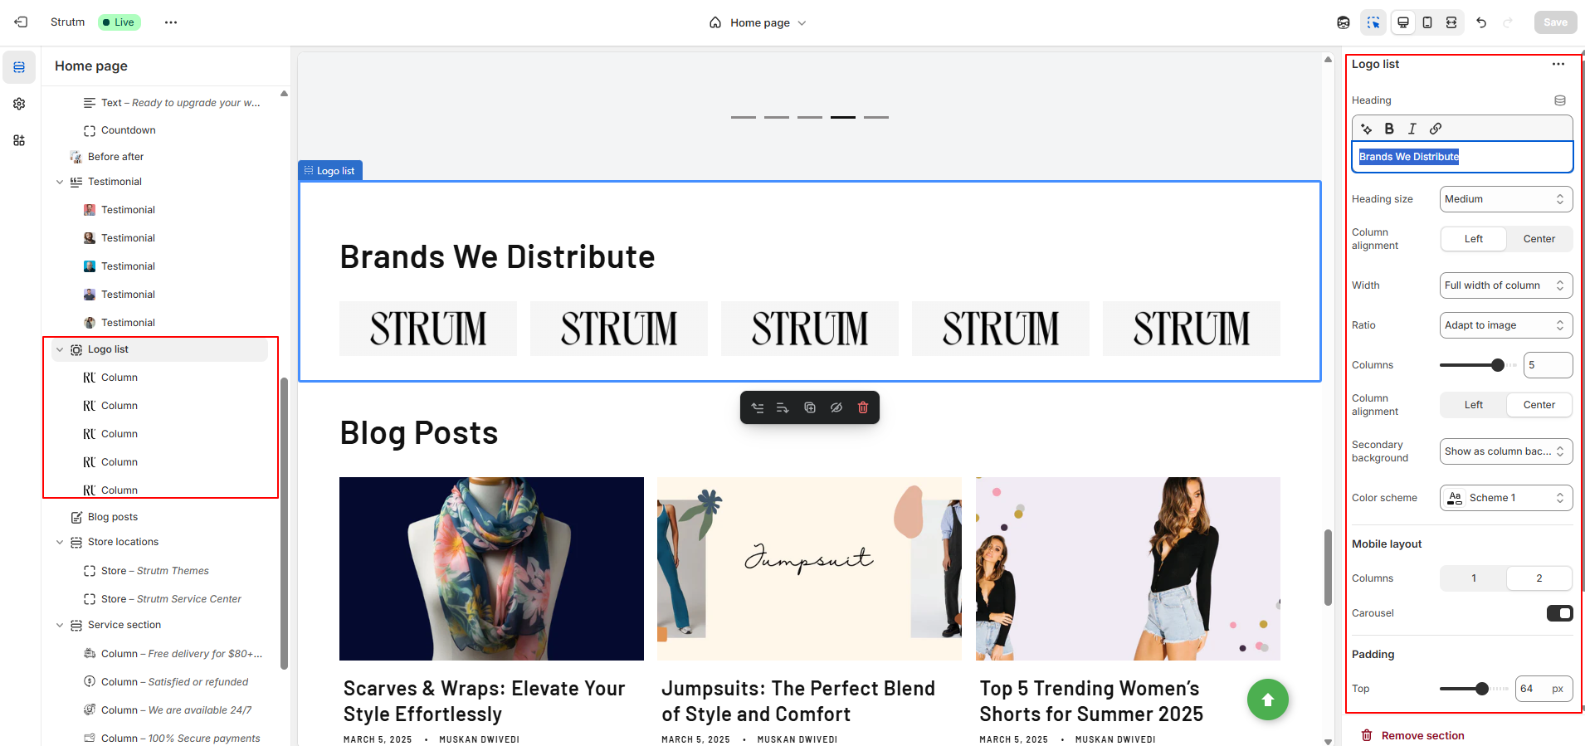
Task: Open the Secondary background dropdown
Action: (x=1506, y=451)
